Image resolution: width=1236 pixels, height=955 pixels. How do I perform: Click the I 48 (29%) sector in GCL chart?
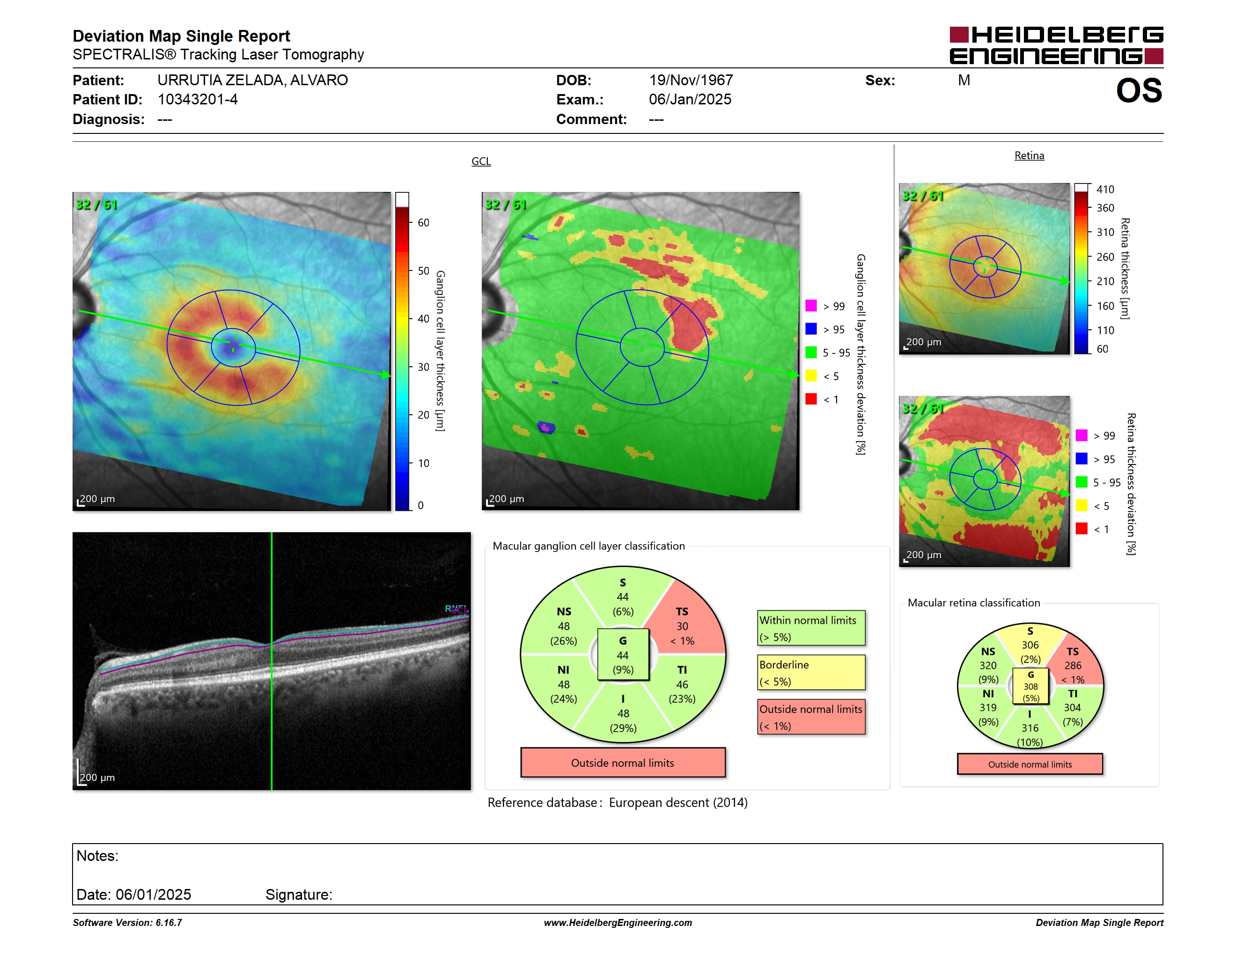623,713
